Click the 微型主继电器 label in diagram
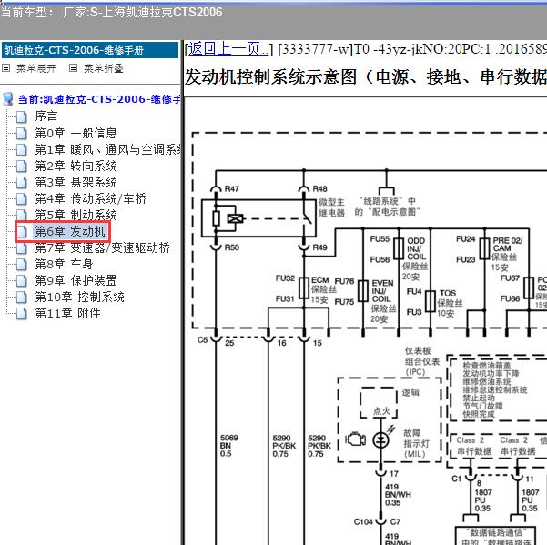 tap(331, 207)
